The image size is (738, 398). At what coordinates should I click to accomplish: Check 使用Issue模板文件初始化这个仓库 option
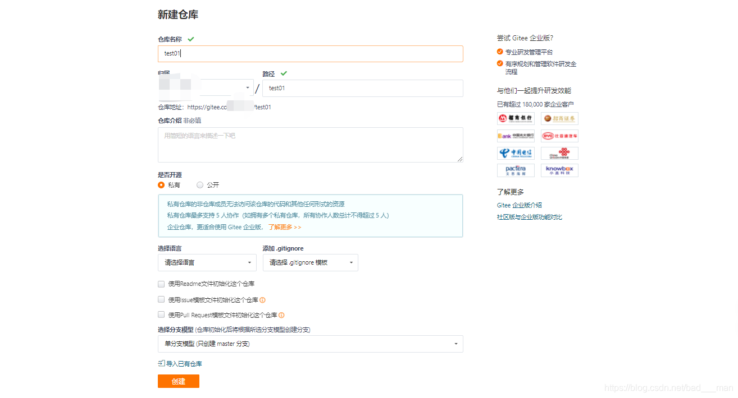point(161,300)
